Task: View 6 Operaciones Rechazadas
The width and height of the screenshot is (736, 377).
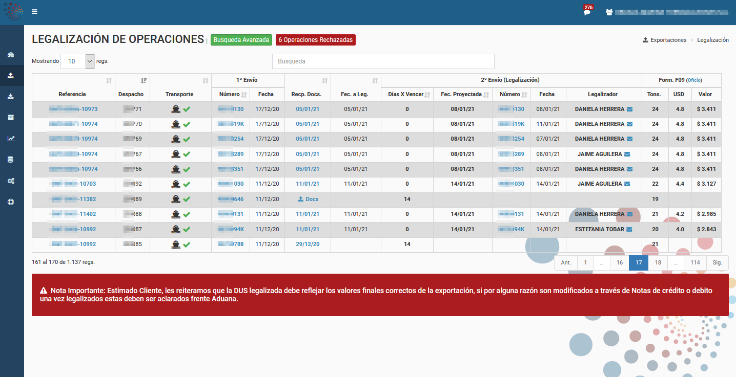Action: [316, 40]
